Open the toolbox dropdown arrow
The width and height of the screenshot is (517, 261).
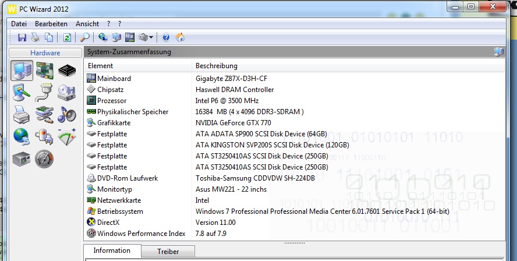pyautogui.click(x=151, y=38)
